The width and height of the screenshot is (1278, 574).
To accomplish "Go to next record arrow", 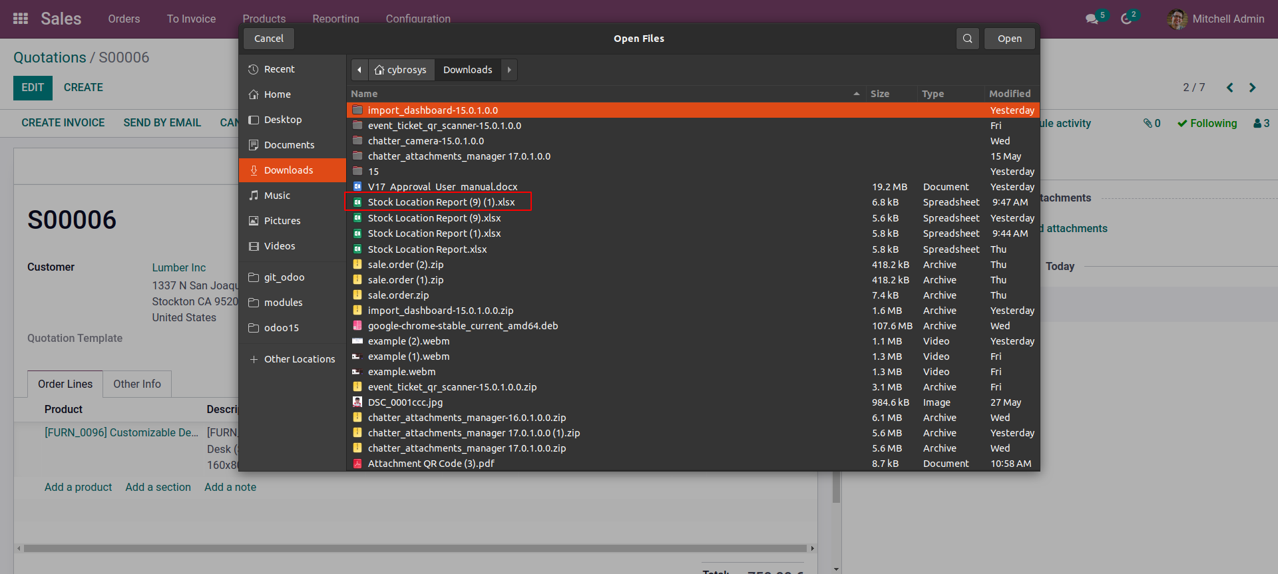I will pos(1253,88).
